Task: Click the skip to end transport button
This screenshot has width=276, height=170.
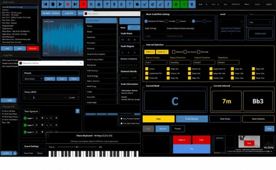Action: 75,4
